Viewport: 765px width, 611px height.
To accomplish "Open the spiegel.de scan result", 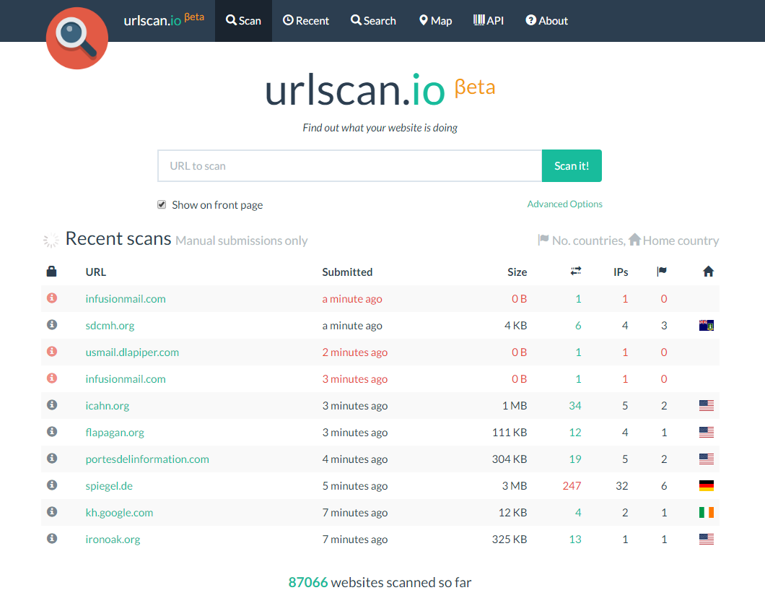I will click(109, 485).
